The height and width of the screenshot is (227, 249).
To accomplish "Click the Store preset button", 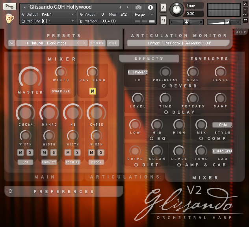I will pos(97,43).
